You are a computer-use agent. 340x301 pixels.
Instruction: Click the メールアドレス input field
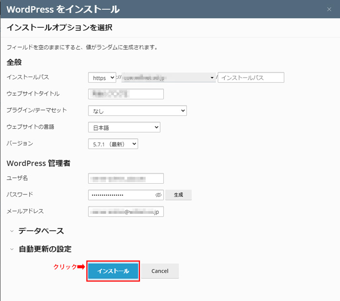click(x=126, y=211)
